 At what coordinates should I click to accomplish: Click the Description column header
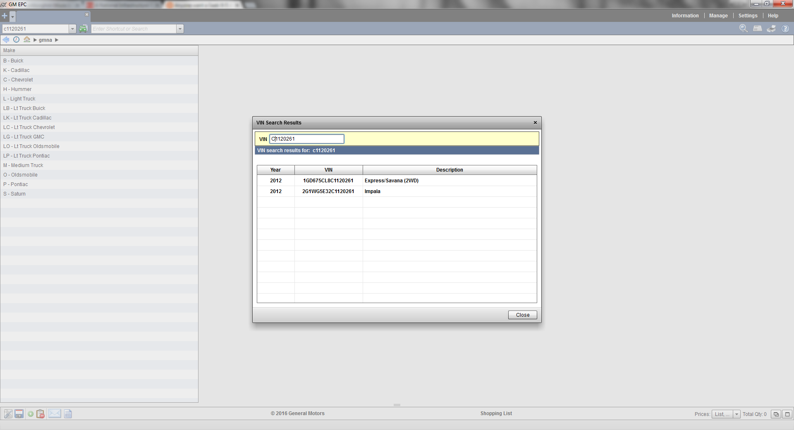click(x=450, y=170)
